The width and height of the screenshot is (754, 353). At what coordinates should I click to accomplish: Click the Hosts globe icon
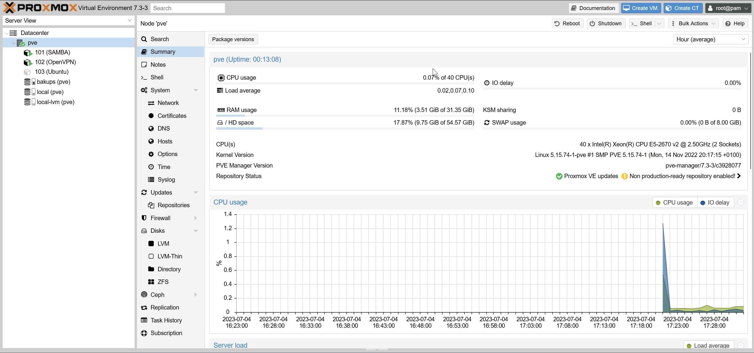(151, 141)
